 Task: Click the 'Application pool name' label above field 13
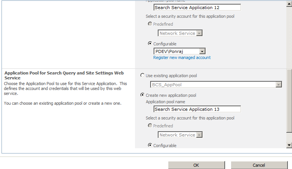pyautogui.click(x=165, y=102)
